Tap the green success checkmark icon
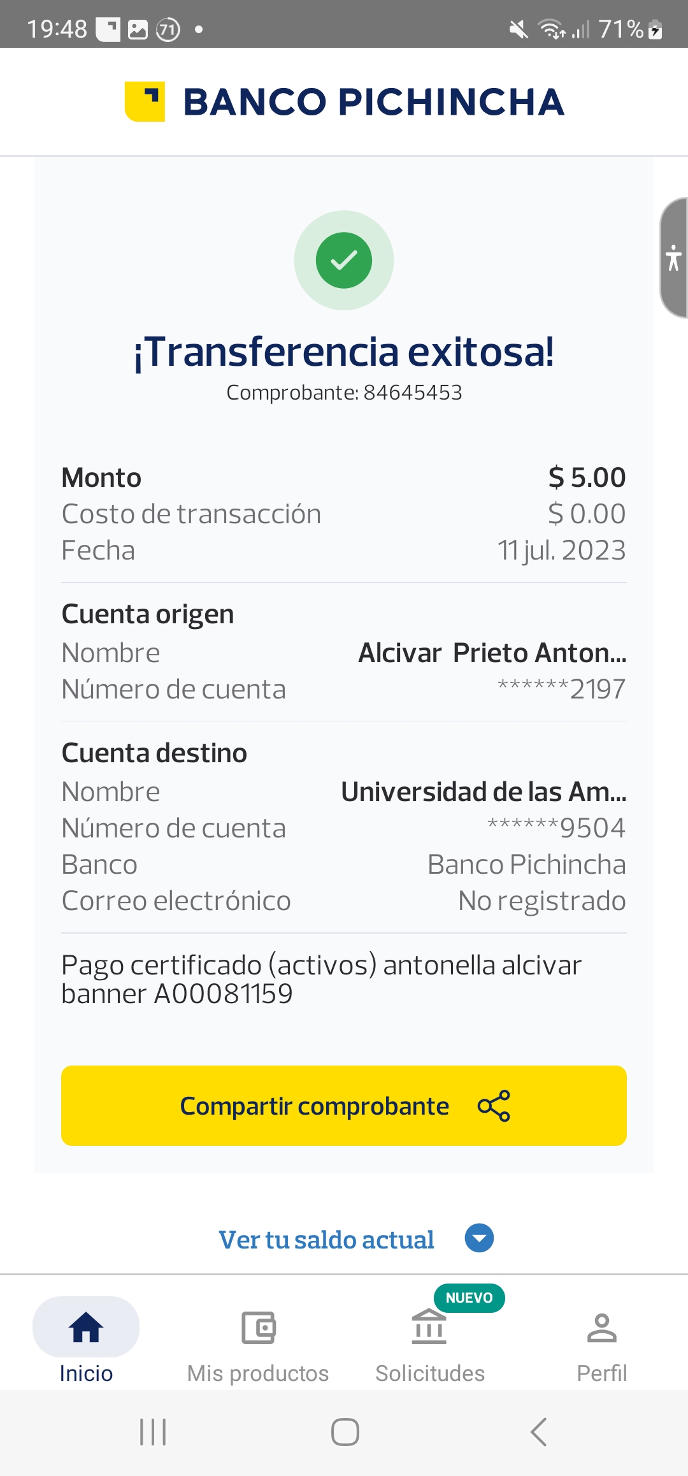This screenshot has height=1476, width=688. click(344, 260)
